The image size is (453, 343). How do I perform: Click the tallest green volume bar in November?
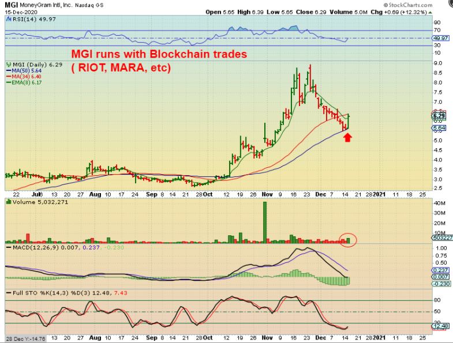click(265, 222)
